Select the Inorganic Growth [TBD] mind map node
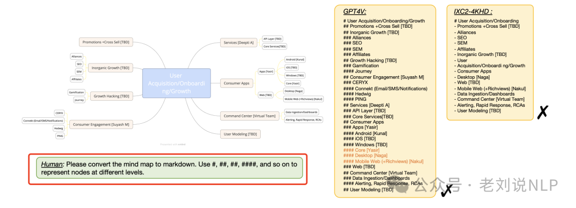Image resolution: width=576 pixels, height=208 pixels. (110, 68)
